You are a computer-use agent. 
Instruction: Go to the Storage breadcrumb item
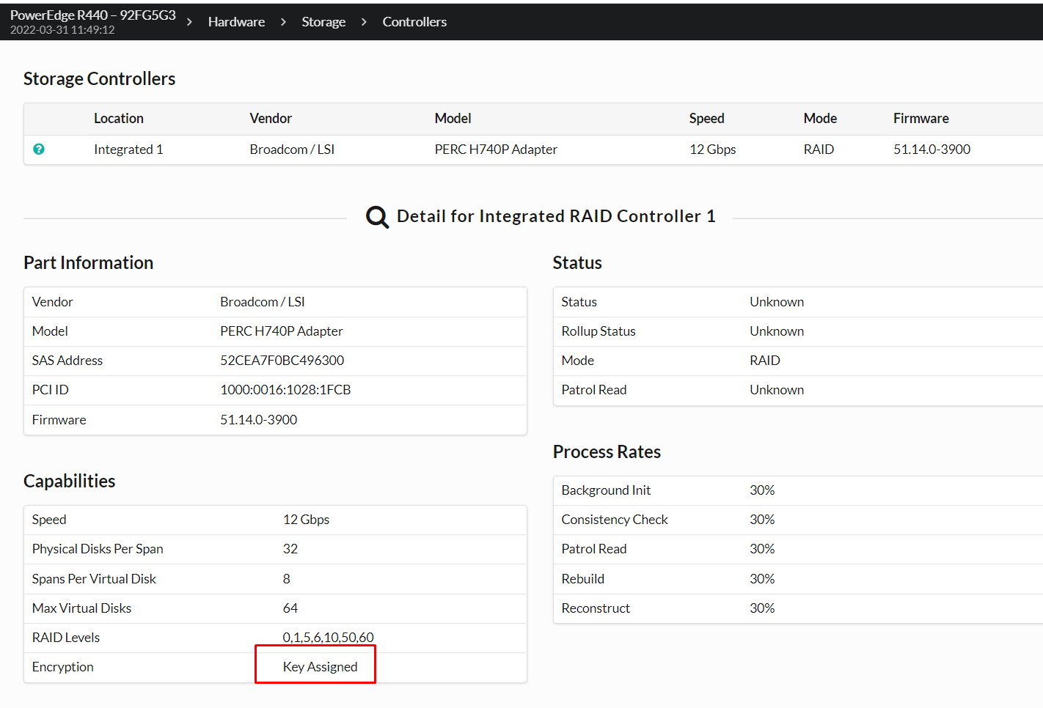tap(323, 22)
